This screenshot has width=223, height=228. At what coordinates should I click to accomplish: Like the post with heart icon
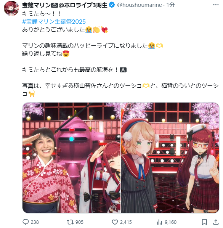click(115, 222)
